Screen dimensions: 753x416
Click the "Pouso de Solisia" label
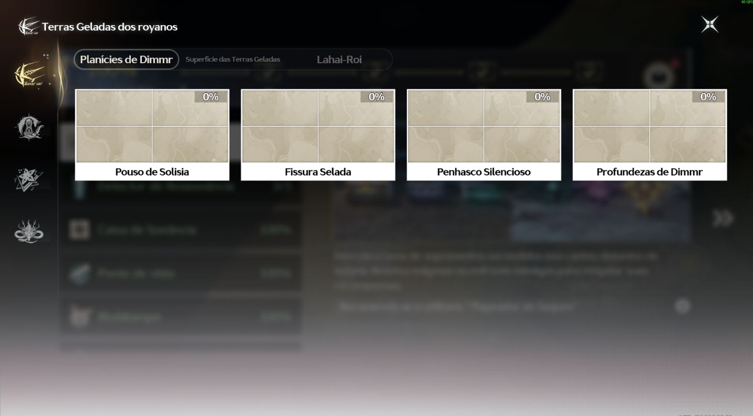tap(152, 172)
